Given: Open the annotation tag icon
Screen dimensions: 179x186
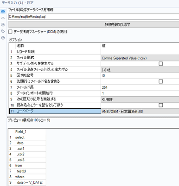Looking at the screenshot, I should tap(3, 31).
